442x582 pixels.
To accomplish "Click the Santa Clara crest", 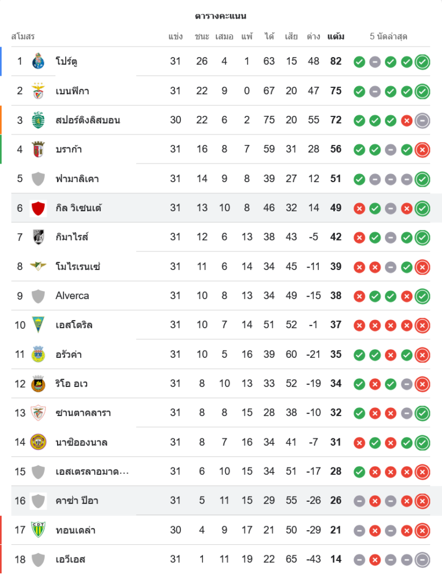I will point(38,413).
